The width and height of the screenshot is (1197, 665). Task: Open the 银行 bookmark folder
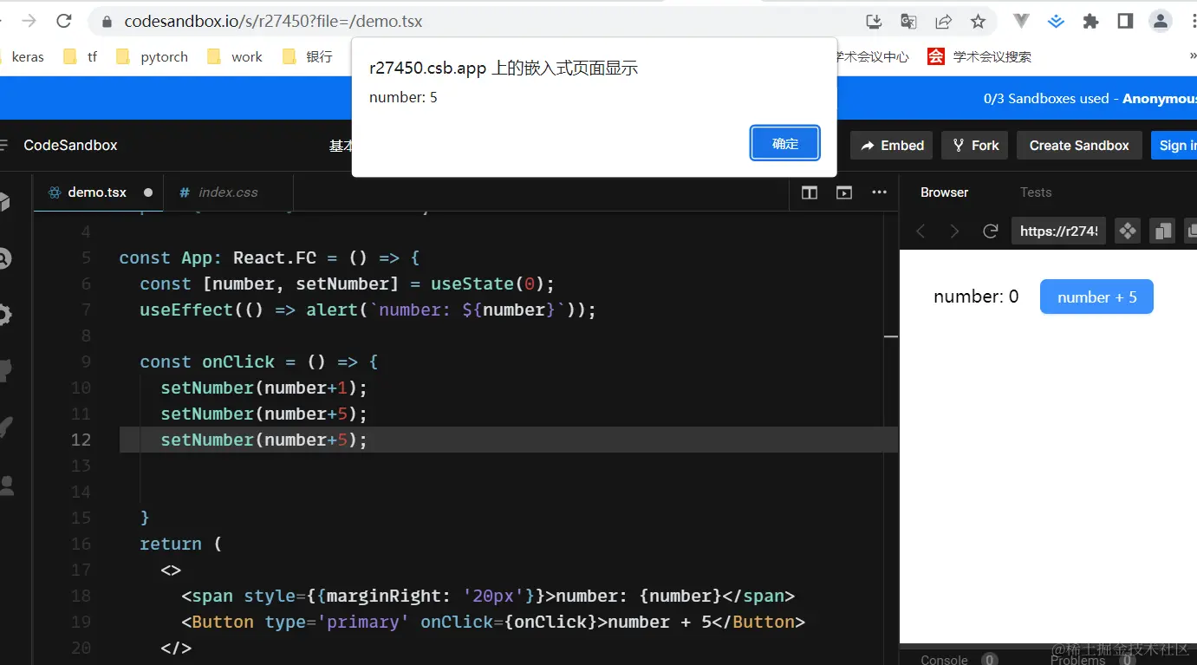point(308,56)
